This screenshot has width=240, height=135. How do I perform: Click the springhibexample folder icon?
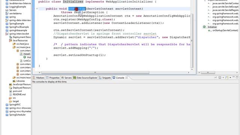(7, 30)
